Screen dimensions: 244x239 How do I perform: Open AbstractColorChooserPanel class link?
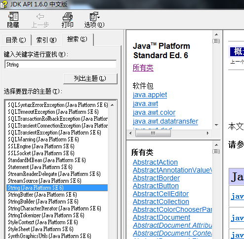coord(172,209)
